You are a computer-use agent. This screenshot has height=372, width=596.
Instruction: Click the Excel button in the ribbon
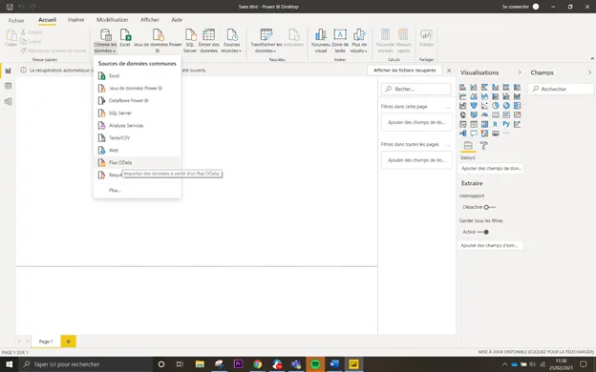[125, 38]
